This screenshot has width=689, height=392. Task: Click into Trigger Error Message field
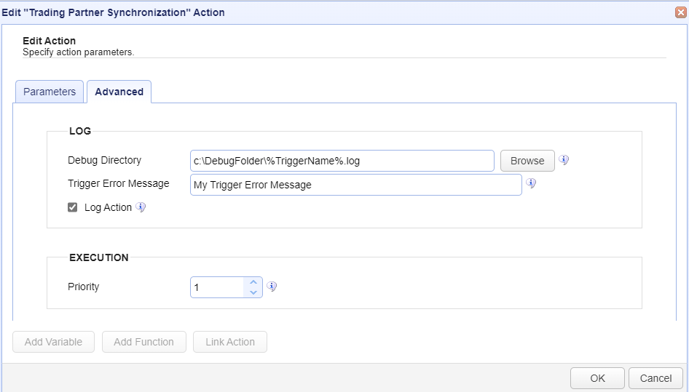tap(356, 185)
